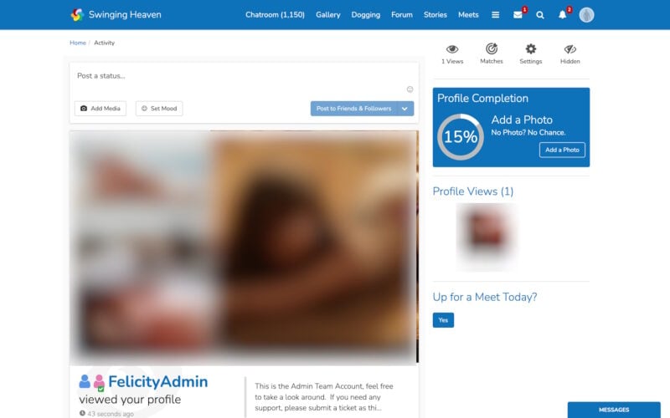The image size is (670, 418).
Task: Toggle the Hidden visibility icon
Action: tap(570, 49)
